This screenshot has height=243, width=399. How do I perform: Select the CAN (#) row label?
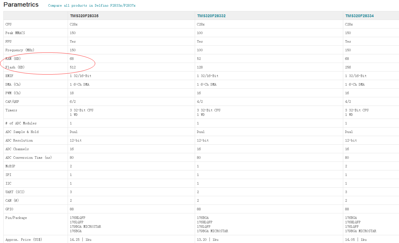12,201
